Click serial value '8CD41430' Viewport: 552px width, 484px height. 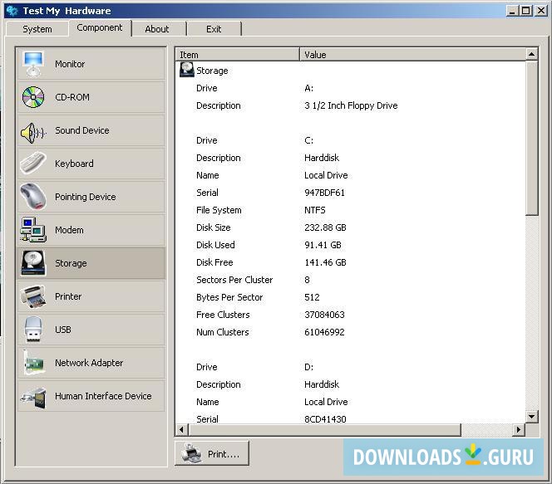click(325, 419)
